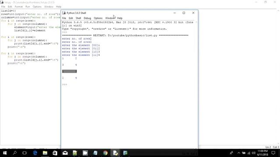Open Mail app from taskbar
280x157 pixels.
pos(65,153)
